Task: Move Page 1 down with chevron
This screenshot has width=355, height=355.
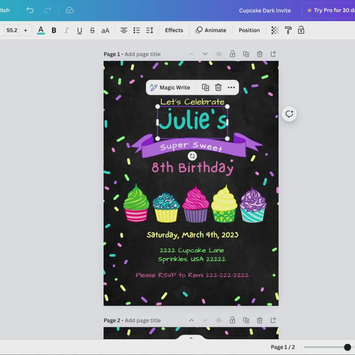Action: click(205, 54)
